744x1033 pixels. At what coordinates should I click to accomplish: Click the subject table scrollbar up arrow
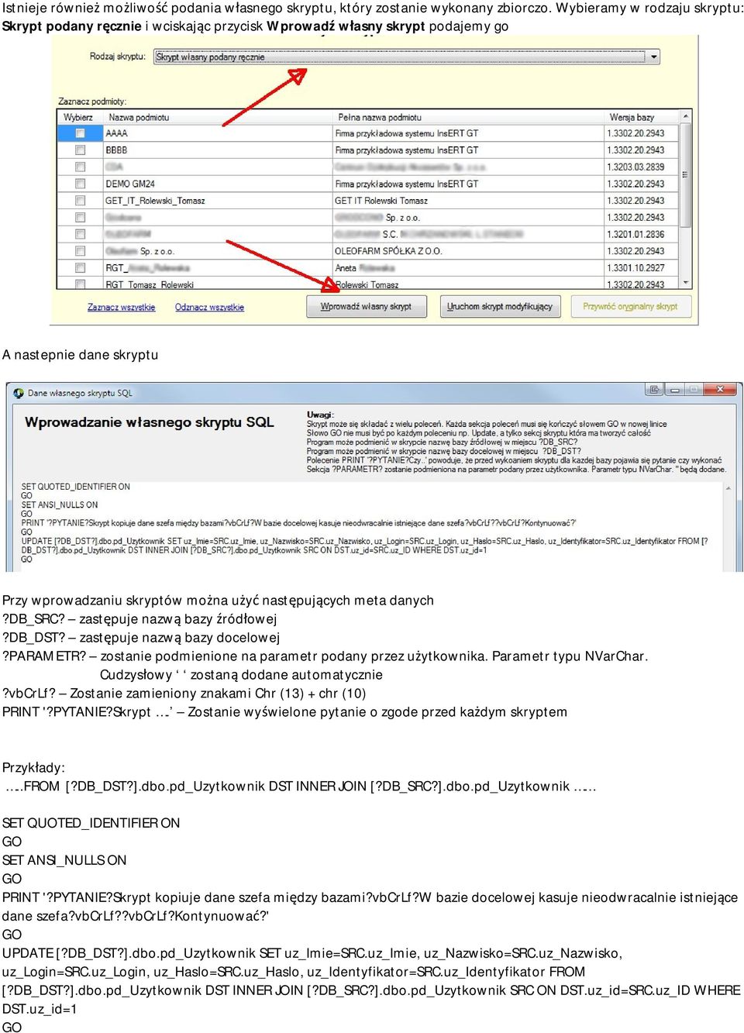(x=685, y=116)
